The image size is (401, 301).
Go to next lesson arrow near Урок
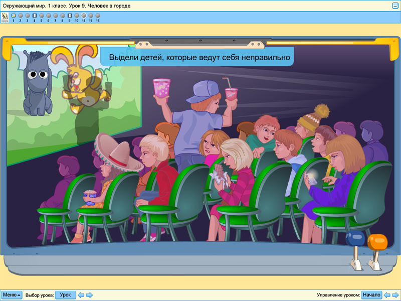click(x=89, y=295)
